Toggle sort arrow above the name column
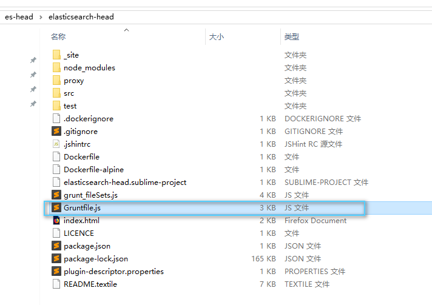 point(126,30)
